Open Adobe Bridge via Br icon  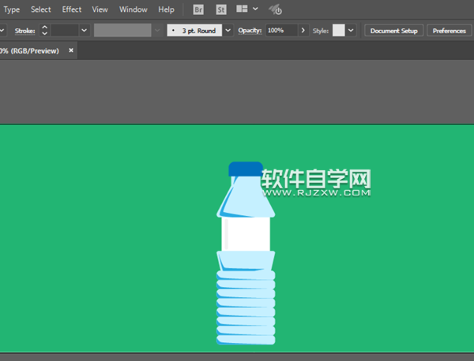pos(198,9)
